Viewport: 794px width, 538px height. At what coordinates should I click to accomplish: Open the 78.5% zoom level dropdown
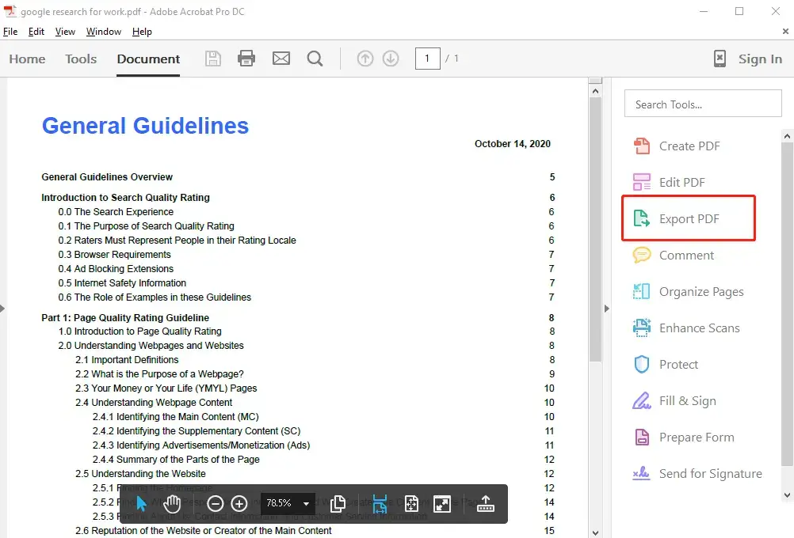306,503
